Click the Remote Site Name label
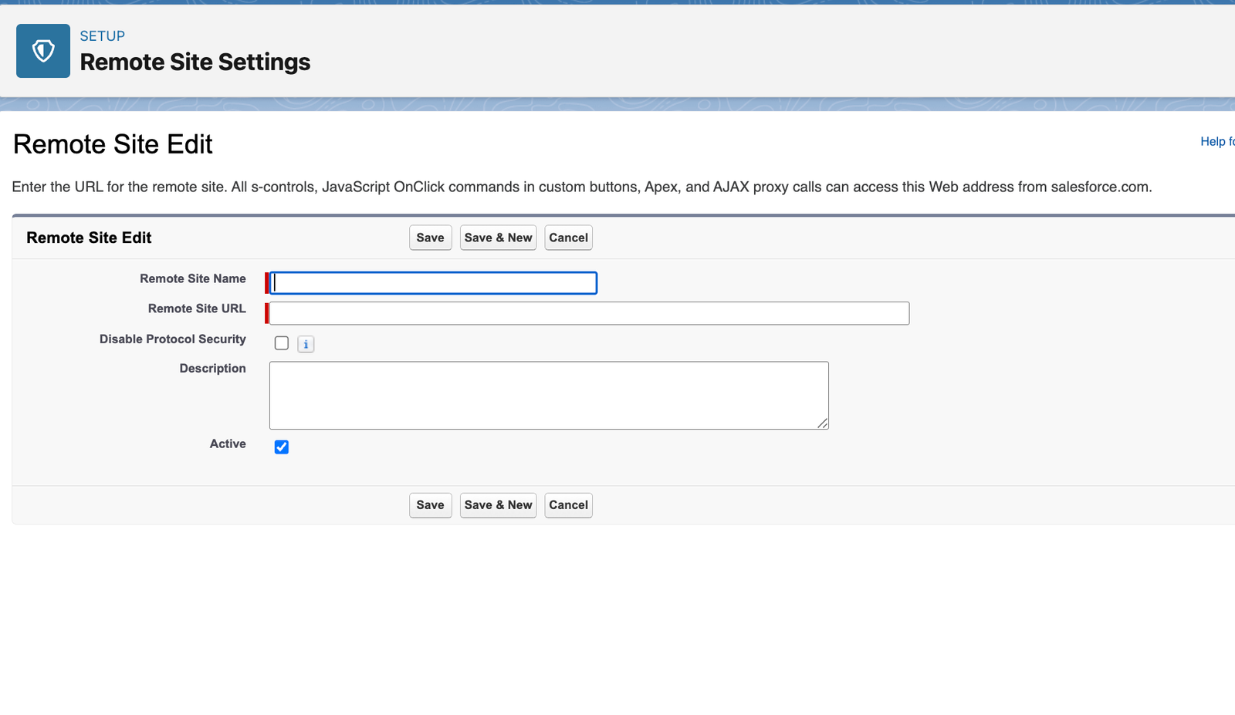 pos(193,278)
